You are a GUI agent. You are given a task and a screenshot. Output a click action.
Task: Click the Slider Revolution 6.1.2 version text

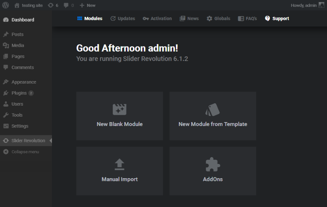pyautogui.click(x=155, y=59)
